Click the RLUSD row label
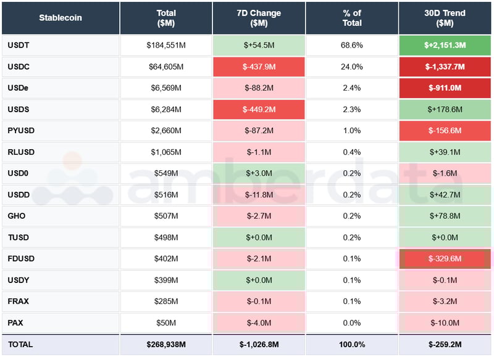This screenshot has width=494, height=357. (20, 152)
